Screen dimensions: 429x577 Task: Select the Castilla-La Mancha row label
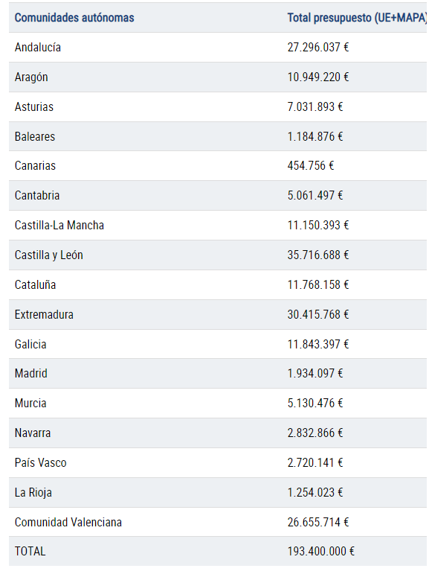[59, 225]
